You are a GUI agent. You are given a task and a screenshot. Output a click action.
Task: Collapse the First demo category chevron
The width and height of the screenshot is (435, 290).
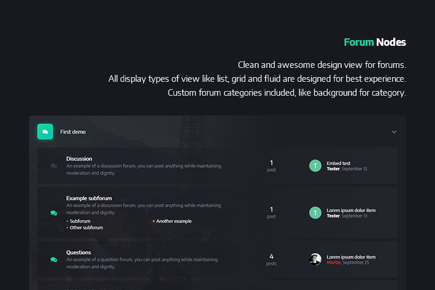(394, 132)
